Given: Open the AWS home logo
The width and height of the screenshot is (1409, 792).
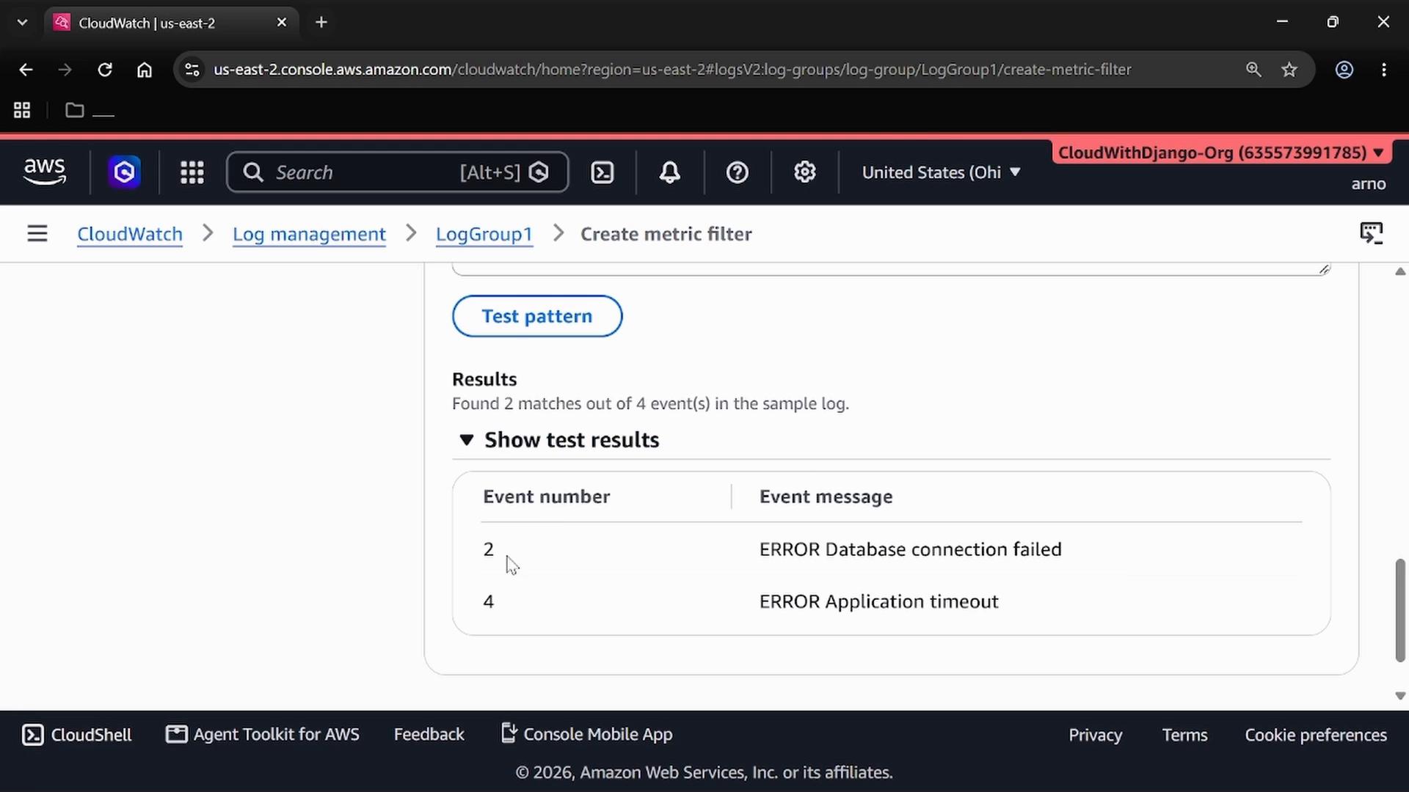Looking at the screenshot, I should [45, 172].
